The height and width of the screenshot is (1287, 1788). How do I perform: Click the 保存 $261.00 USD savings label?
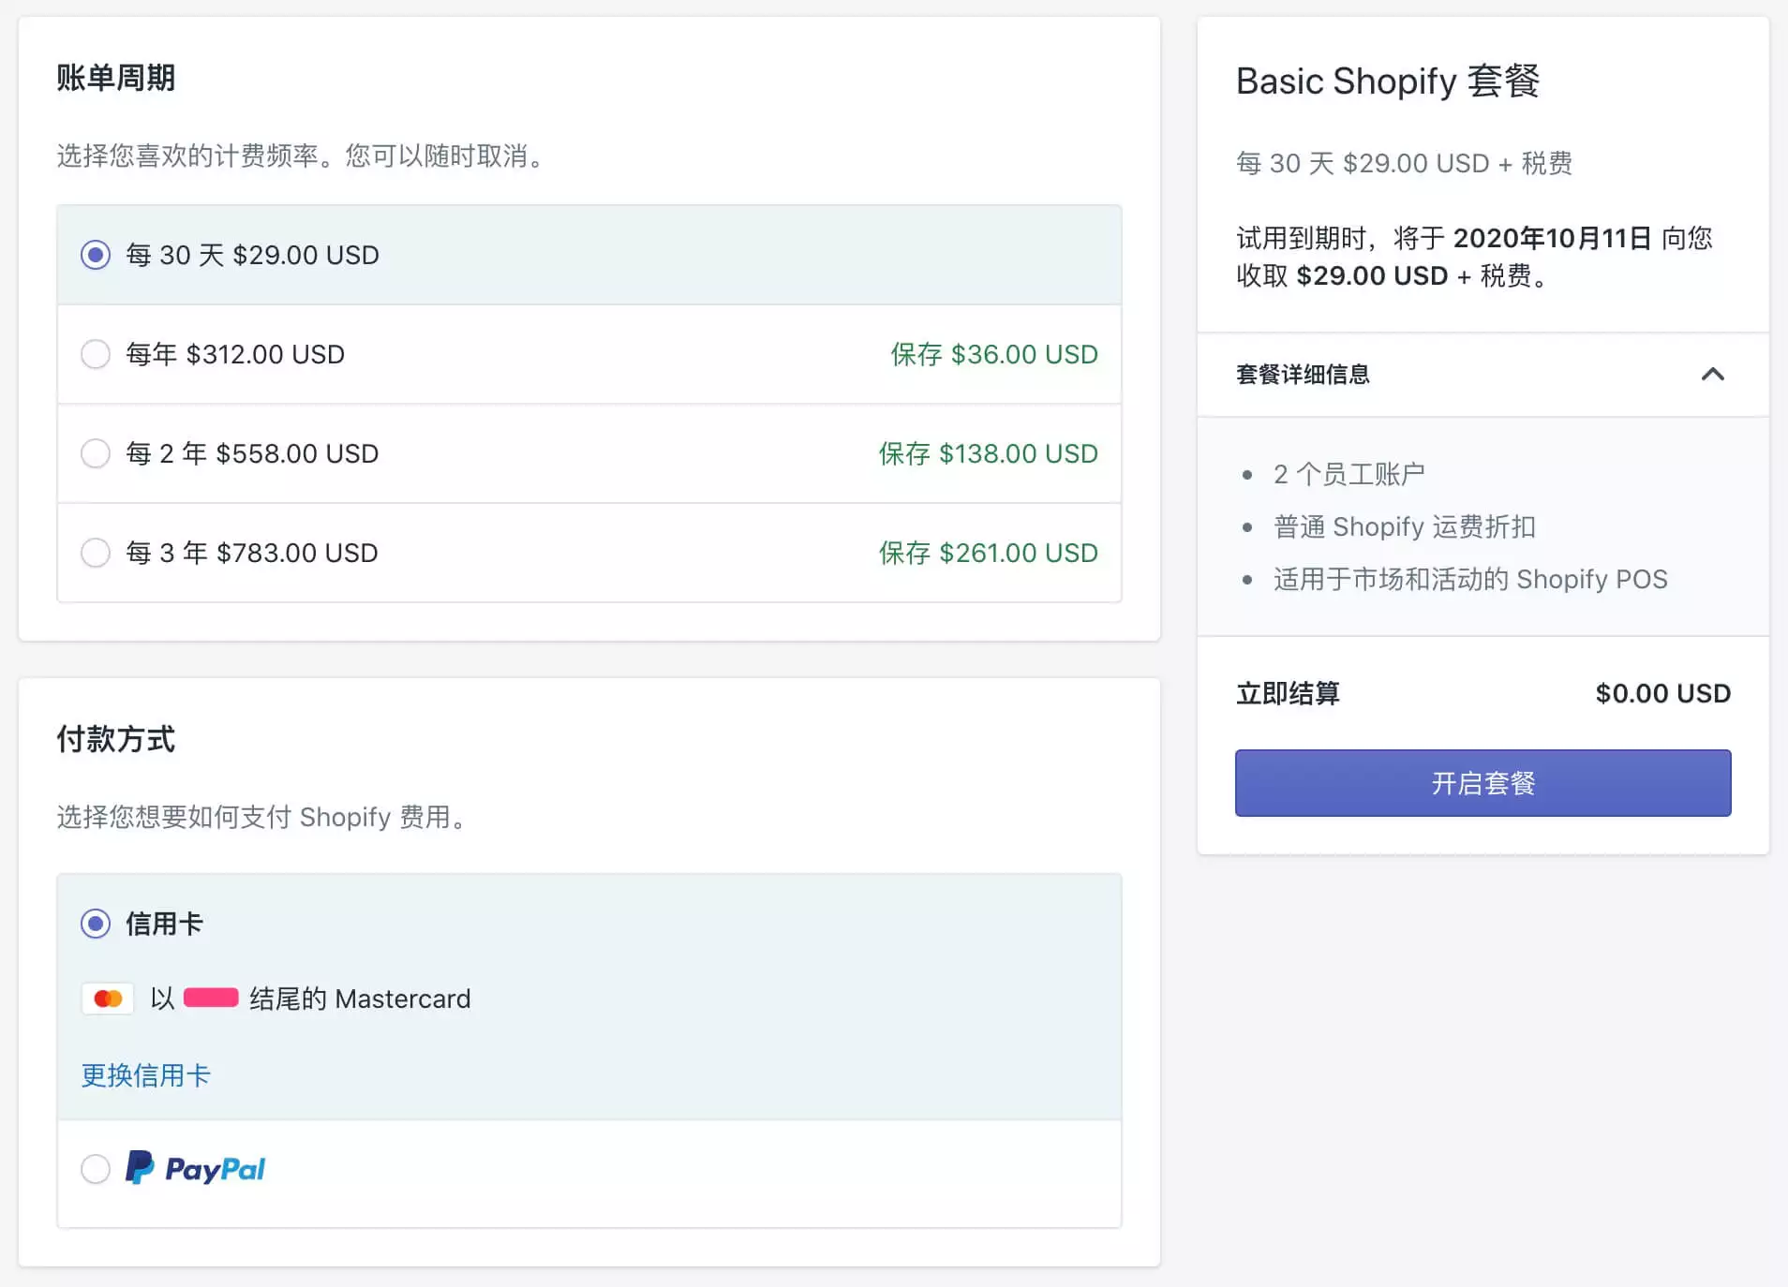988,553
